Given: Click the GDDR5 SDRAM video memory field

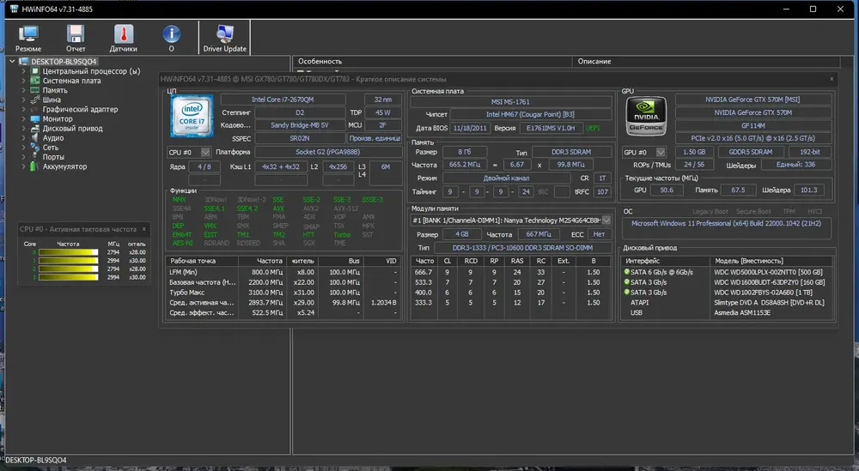Looking at the screenshot, I should (750, 152).
